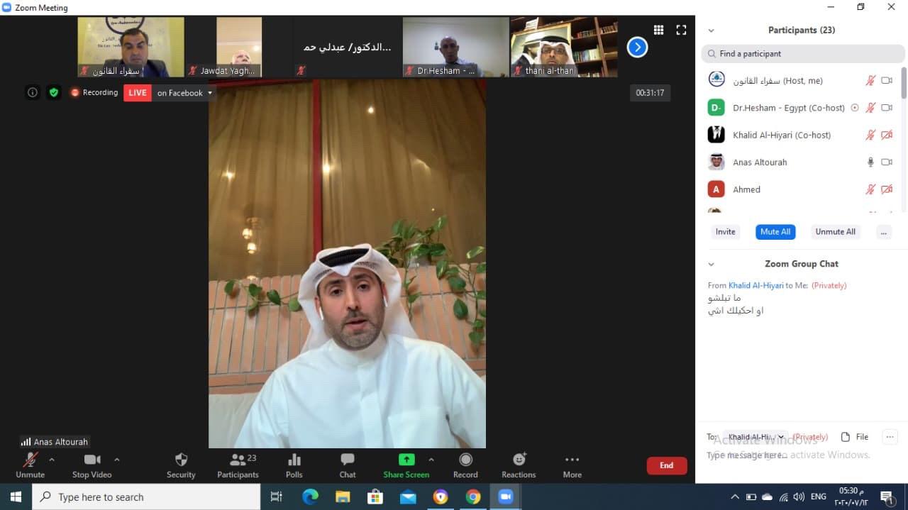Switch to gallery view grid icon
Screen dimensions: 908x510
pyautogui.click(x=658, y=30)
